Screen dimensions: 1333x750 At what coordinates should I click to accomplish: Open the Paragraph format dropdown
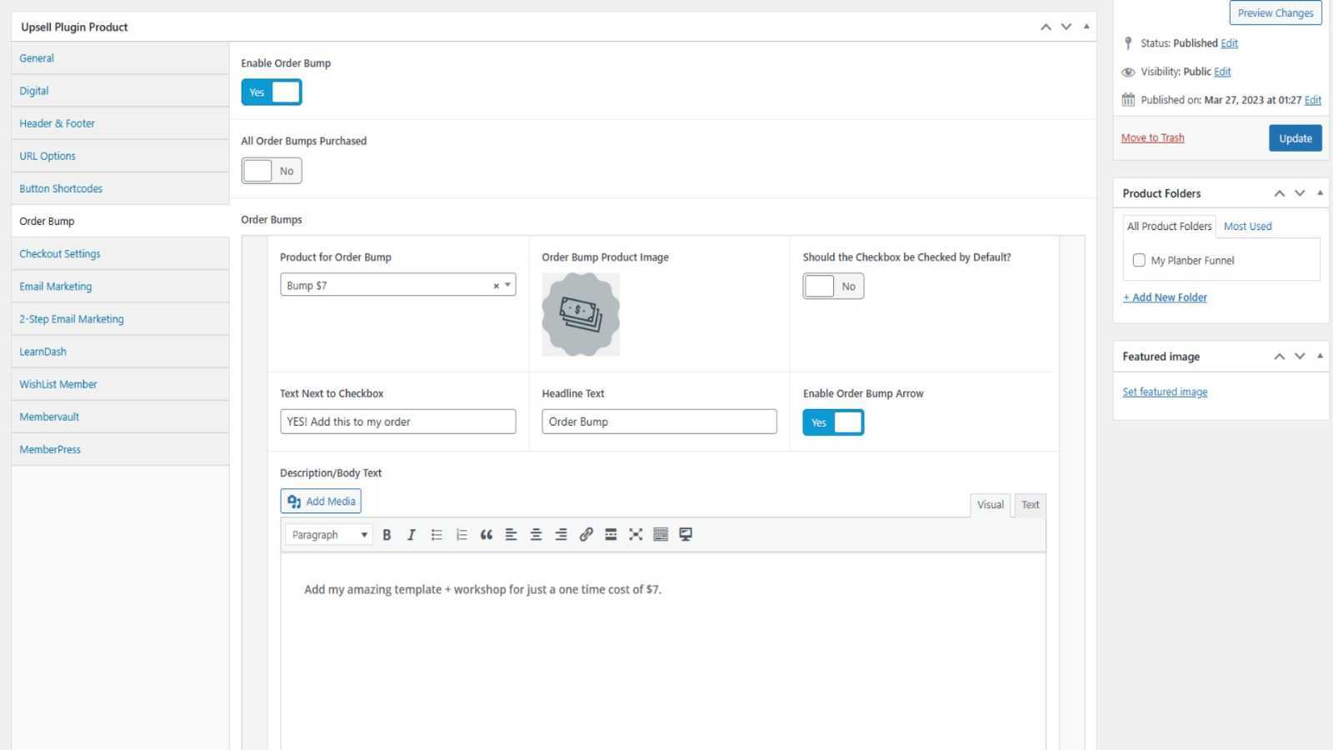click(x=329, y=535)
